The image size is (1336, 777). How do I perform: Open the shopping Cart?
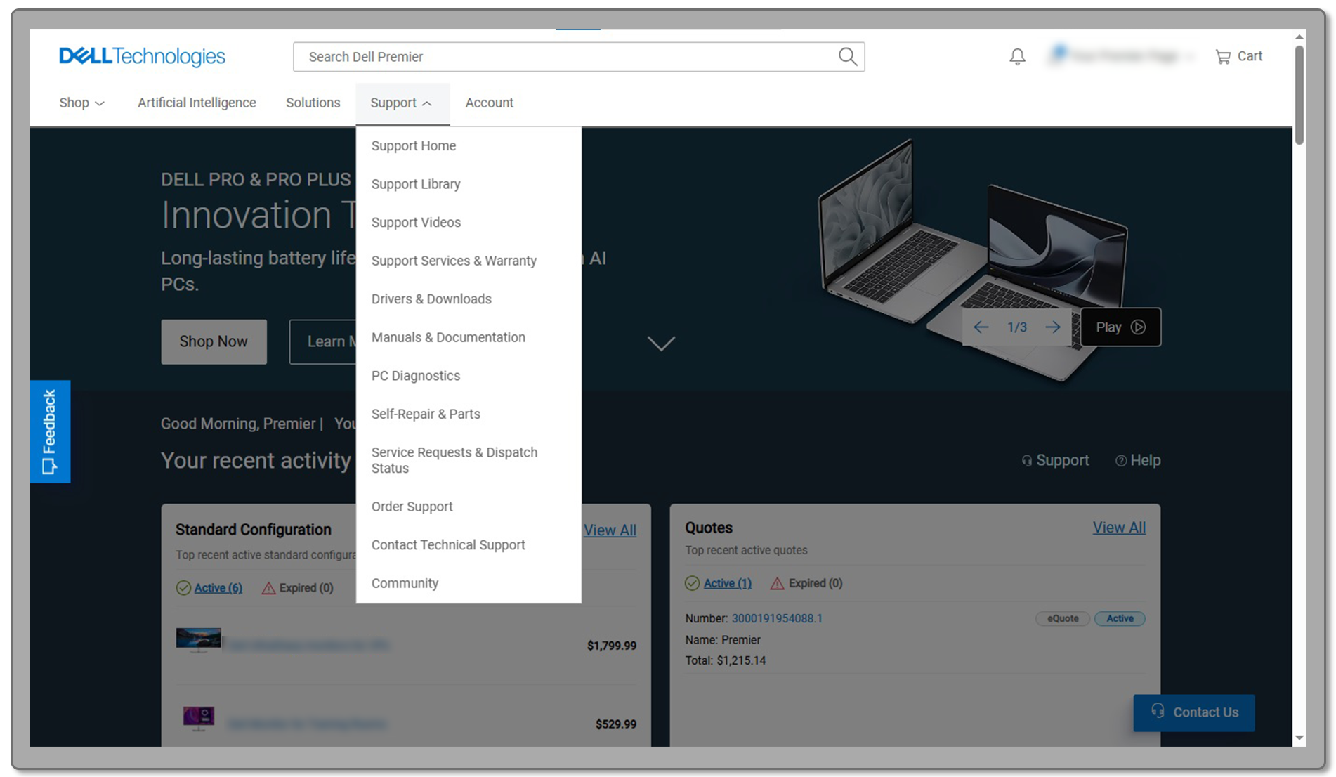click(x=1239, y=56)
